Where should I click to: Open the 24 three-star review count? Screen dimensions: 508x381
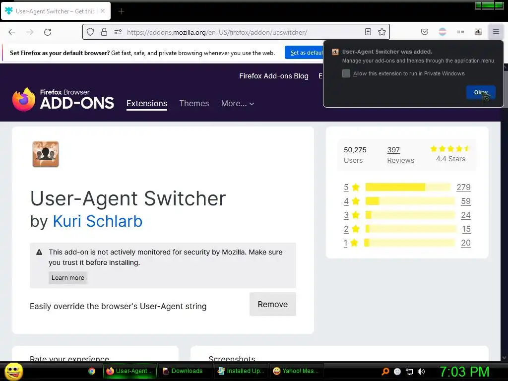click(x=465, y=215)
